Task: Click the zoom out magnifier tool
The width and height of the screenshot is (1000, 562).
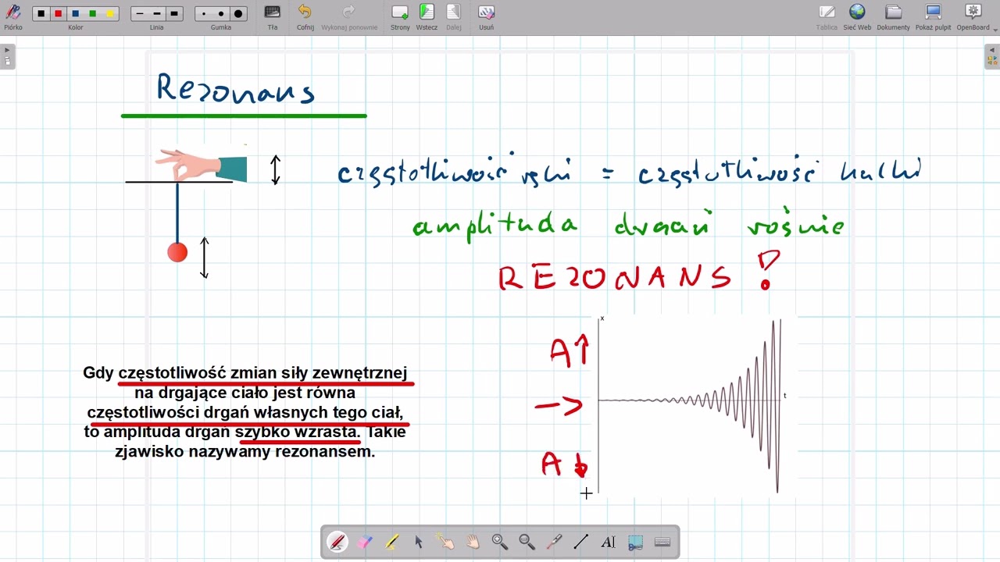Action: click(x=527, y=542)
